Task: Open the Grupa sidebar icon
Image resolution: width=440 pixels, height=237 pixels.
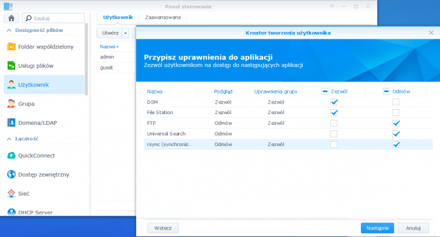Action: pos(11,103)
